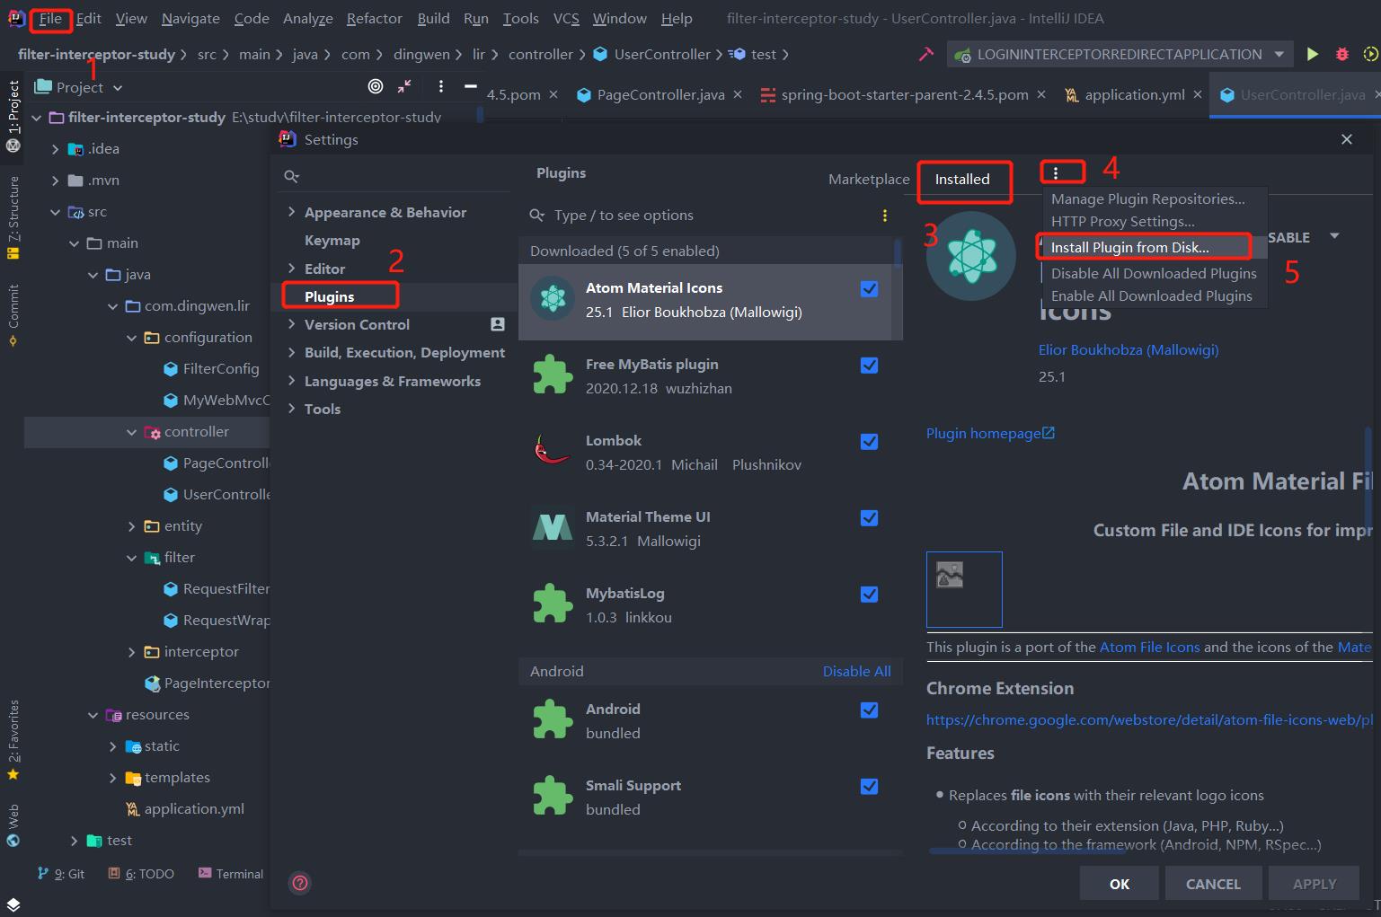Collapse the controller package
The height and width of the screenshot is (917, 1381).
coord(131,432)
